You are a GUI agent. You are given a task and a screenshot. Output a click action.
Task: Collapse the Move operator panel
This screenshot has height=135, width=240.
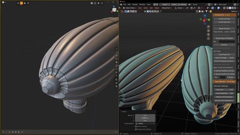pos(124,112)
